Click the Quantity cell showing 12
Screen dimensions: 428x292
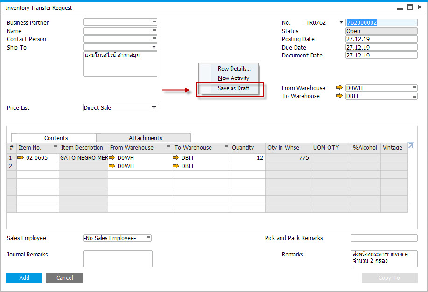(x=247, y=157)
